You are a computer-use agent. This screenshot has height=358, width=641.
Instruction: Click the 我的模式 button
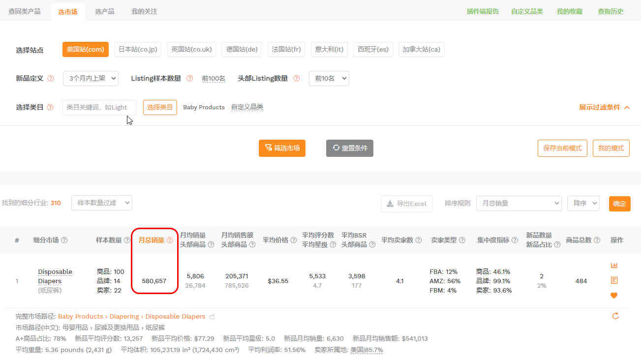pos(611,148)
